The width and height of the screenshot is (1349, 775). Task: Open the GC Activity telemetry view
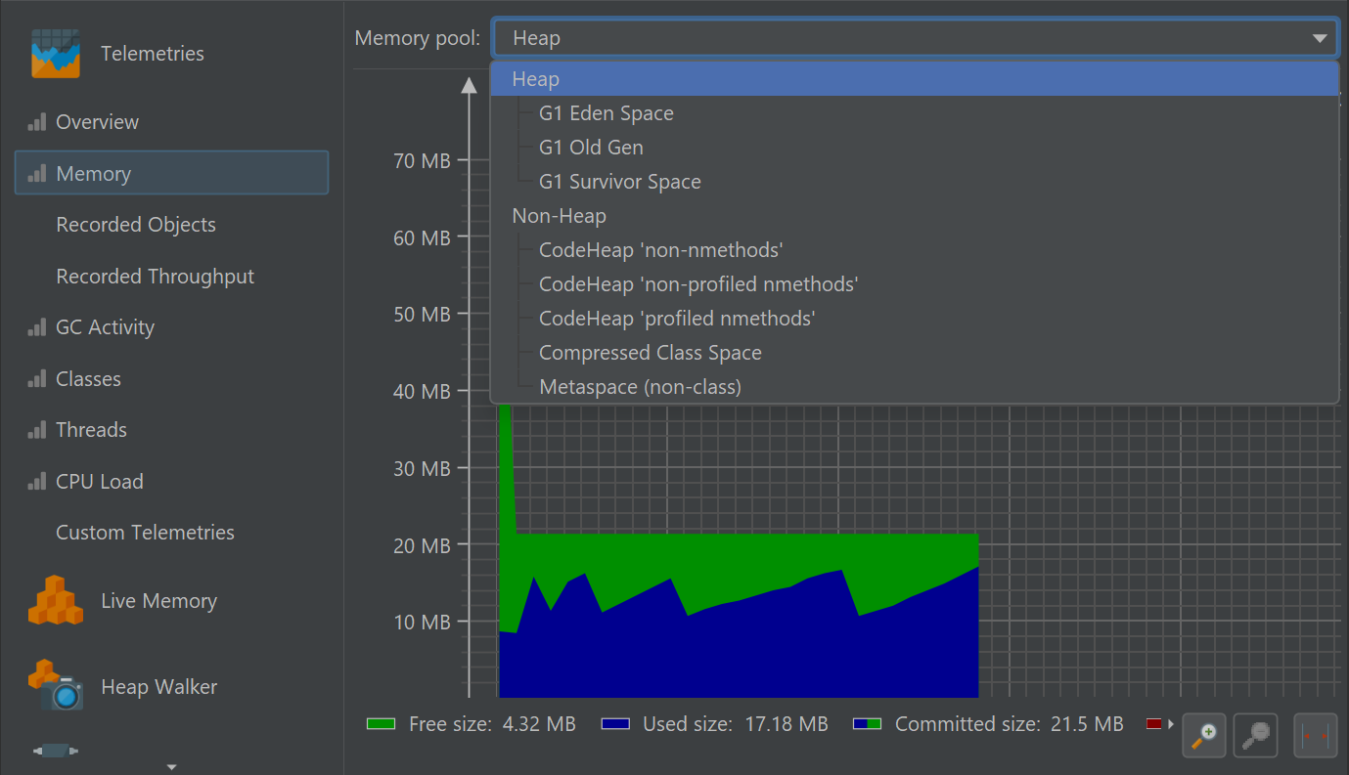(105, 327)
